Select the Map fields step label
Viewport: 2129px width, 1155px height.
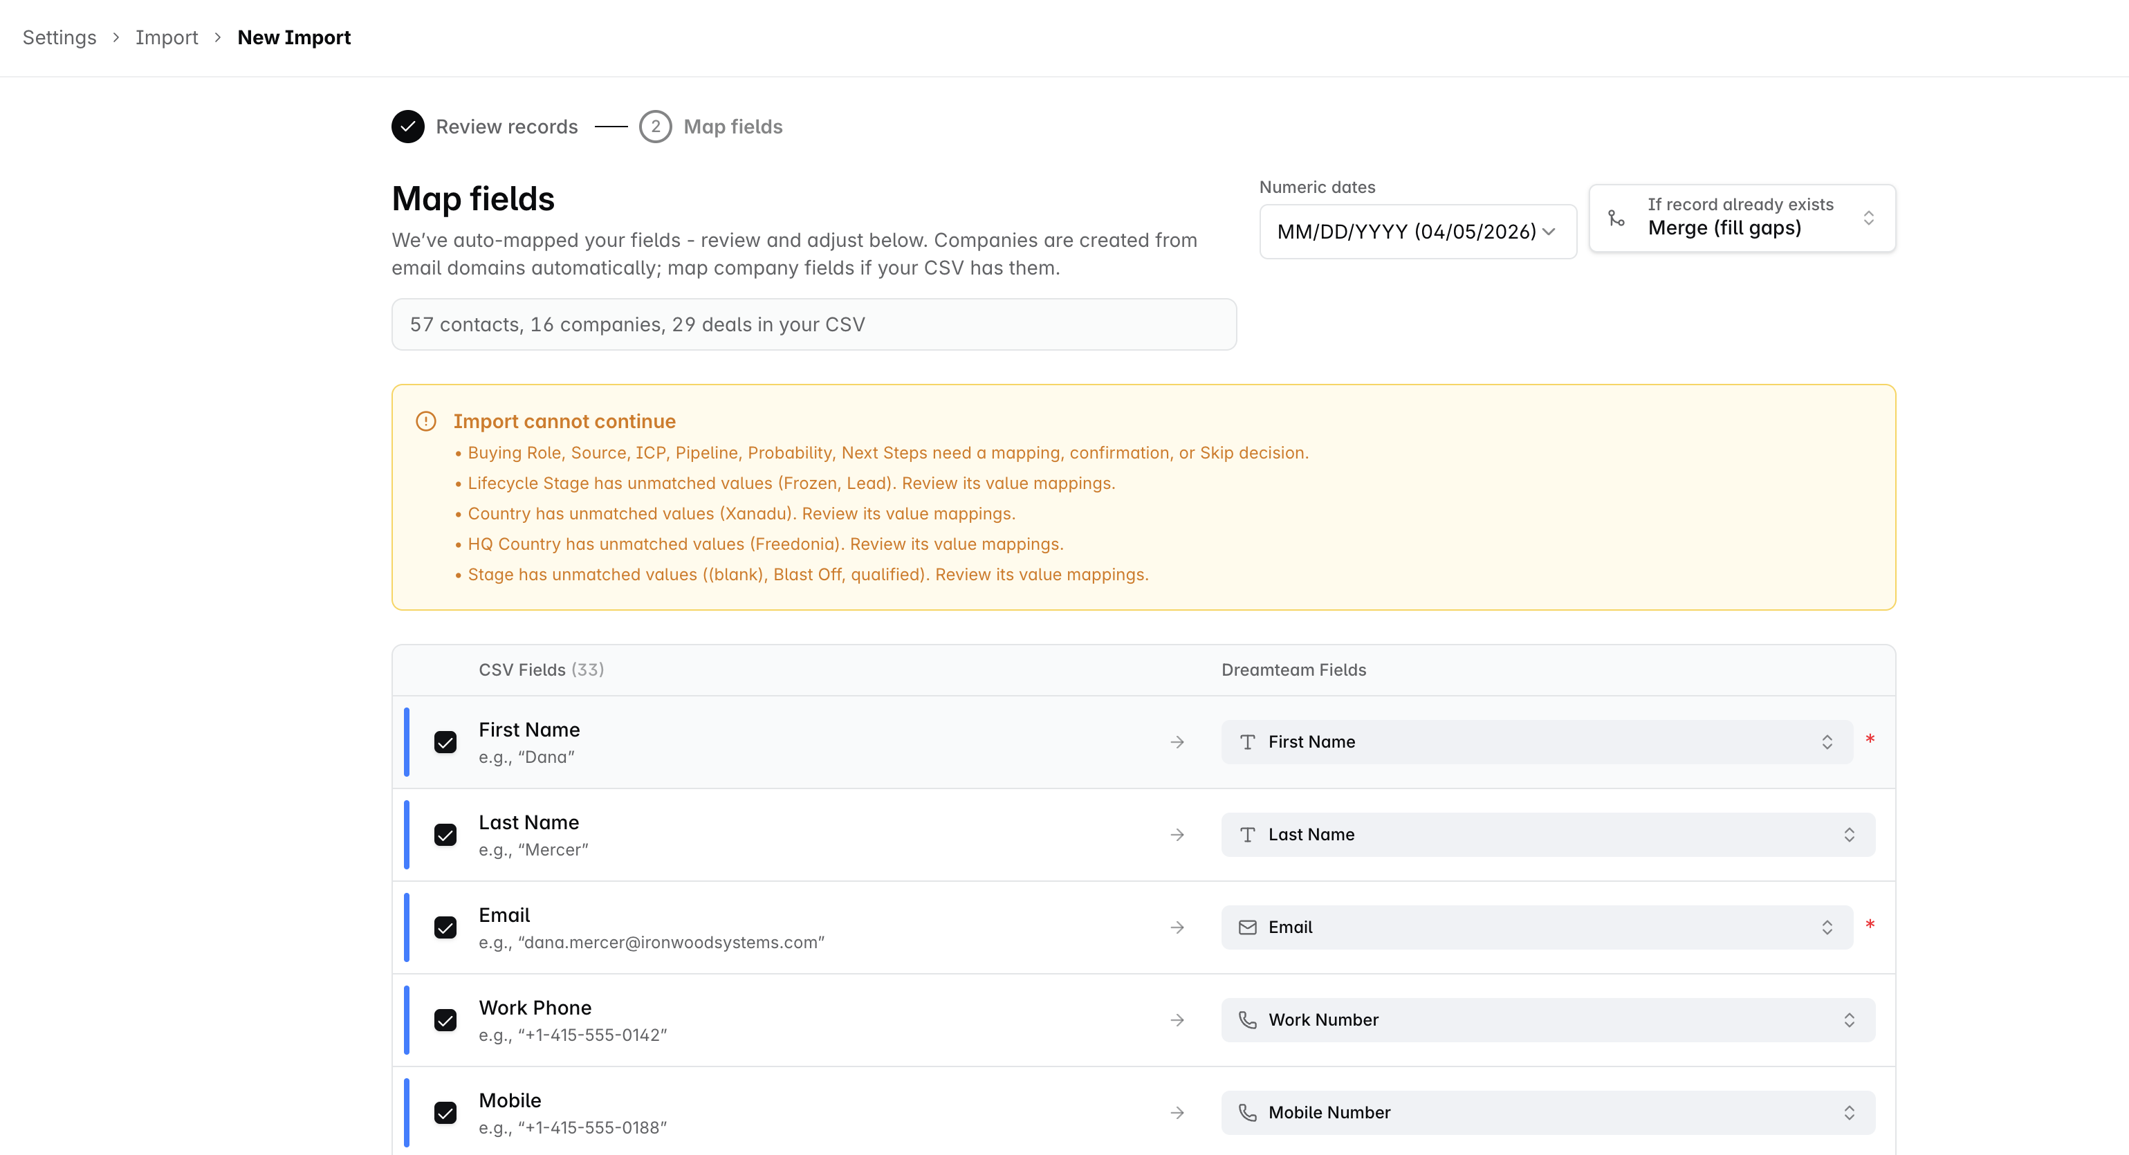tap(733, 127)
